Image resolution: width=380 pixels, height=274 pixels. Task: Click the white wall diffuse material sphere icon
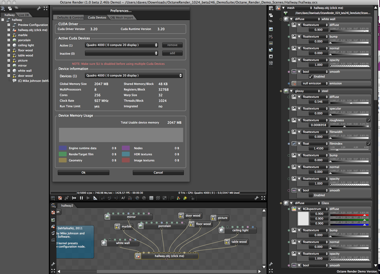(x=286, y=19)
